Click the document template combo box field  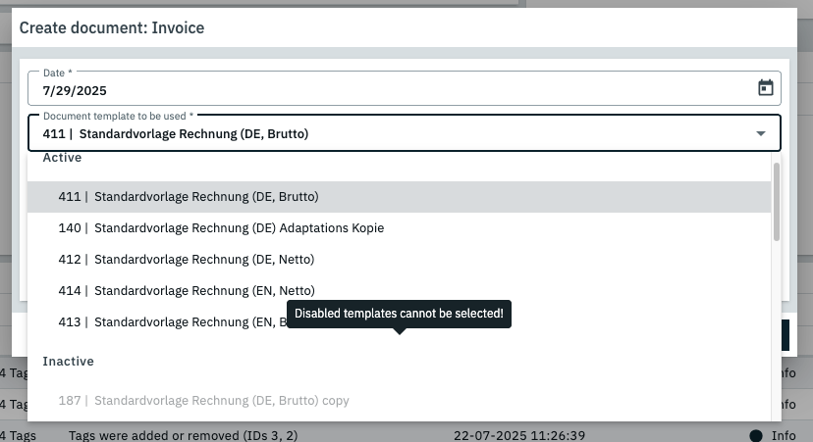click(393, 133)
